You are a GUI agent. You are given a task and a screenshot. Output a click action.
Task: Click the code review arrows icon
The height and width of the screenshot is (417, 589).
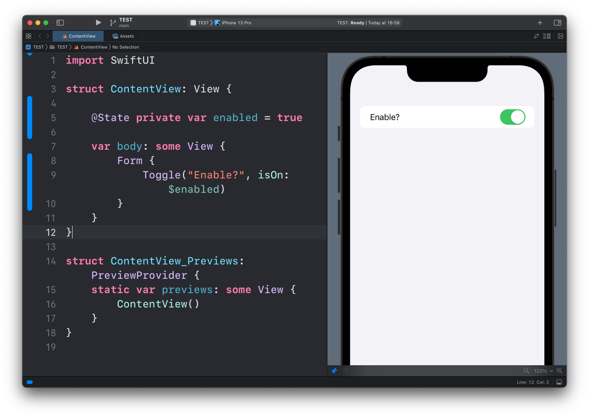[536, 36]
